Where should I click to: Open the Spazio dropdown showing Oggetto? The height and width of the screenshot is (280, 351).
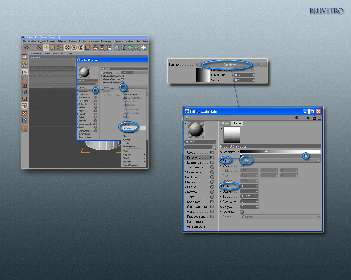(281, 217)
